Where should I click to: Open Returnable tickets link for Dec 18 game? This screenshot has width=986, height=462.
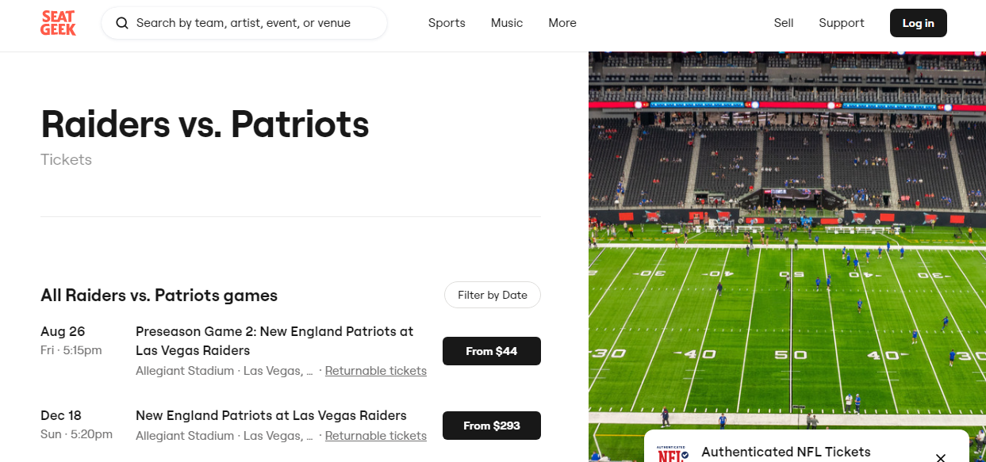click(376, 436)
